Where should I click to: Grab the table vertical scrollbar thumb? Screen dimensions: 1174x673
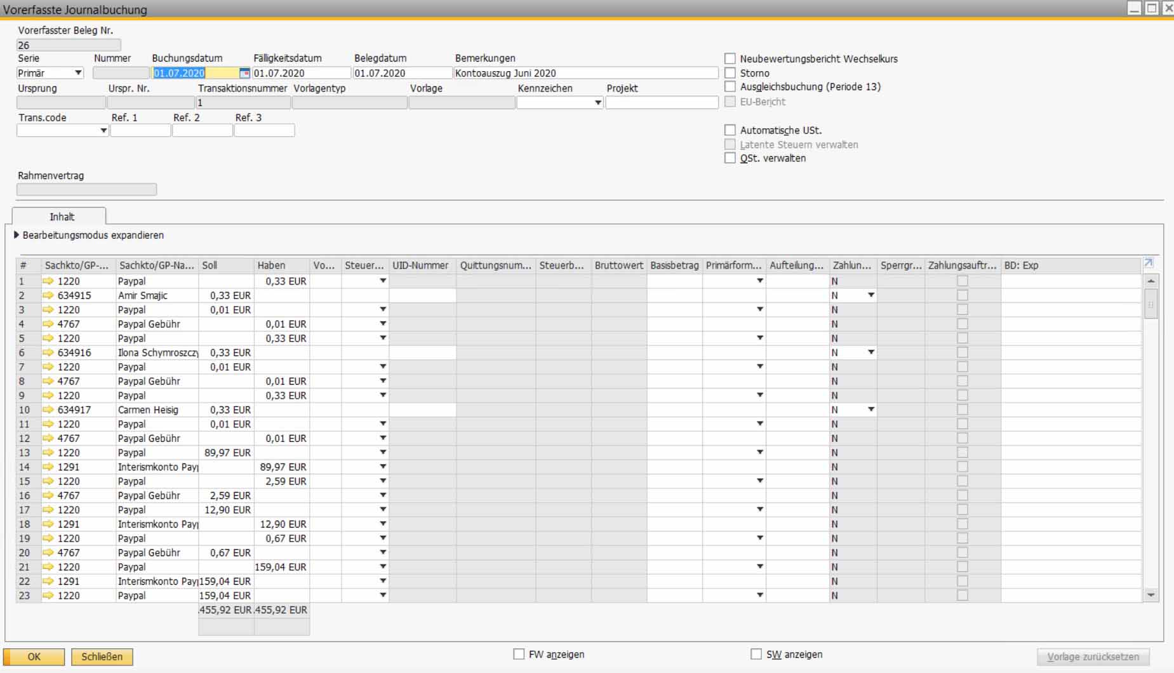pyautogui.click(x=1151, y=303)
